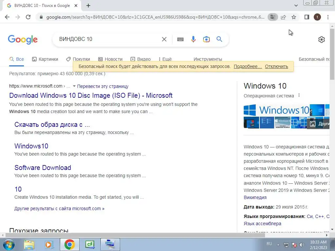Open Инструменты search tools
Viewport: 335px width, 251px height.
pyautogui.click(x=208, y=59)
